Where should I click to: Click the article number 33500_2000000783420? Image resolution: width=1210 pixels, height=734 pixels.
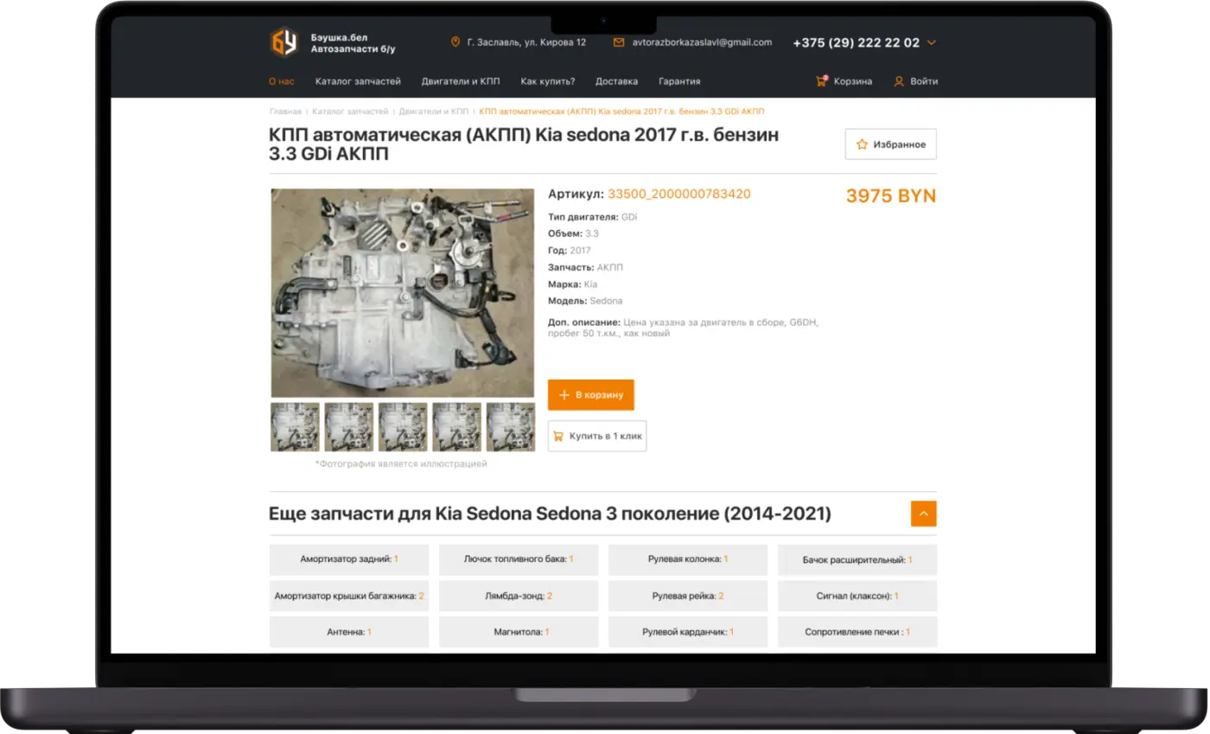coord(679,195)
